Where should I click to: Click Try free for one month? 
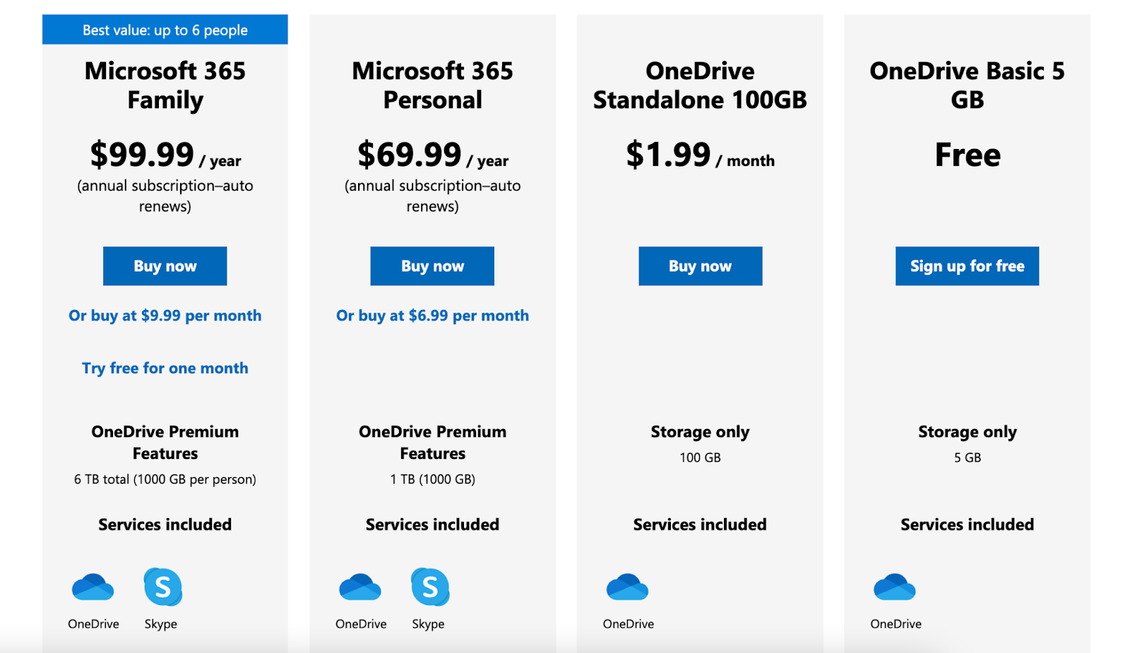point(165,368)
